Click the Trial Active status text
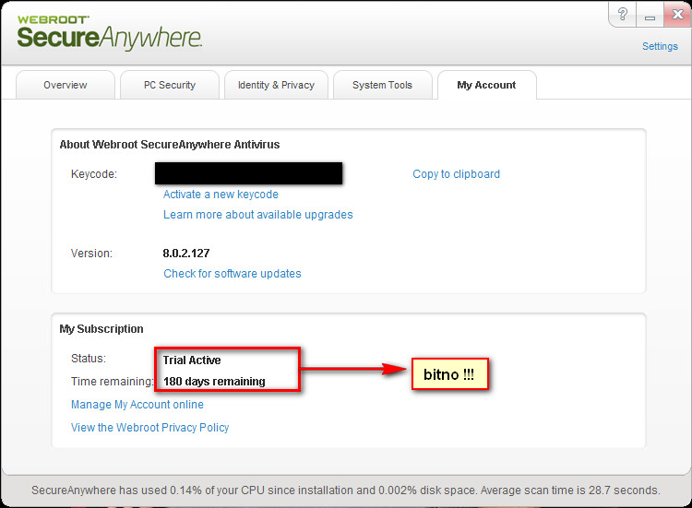The height and width of the screenshot is (508, 692). (x=192, y=360)
